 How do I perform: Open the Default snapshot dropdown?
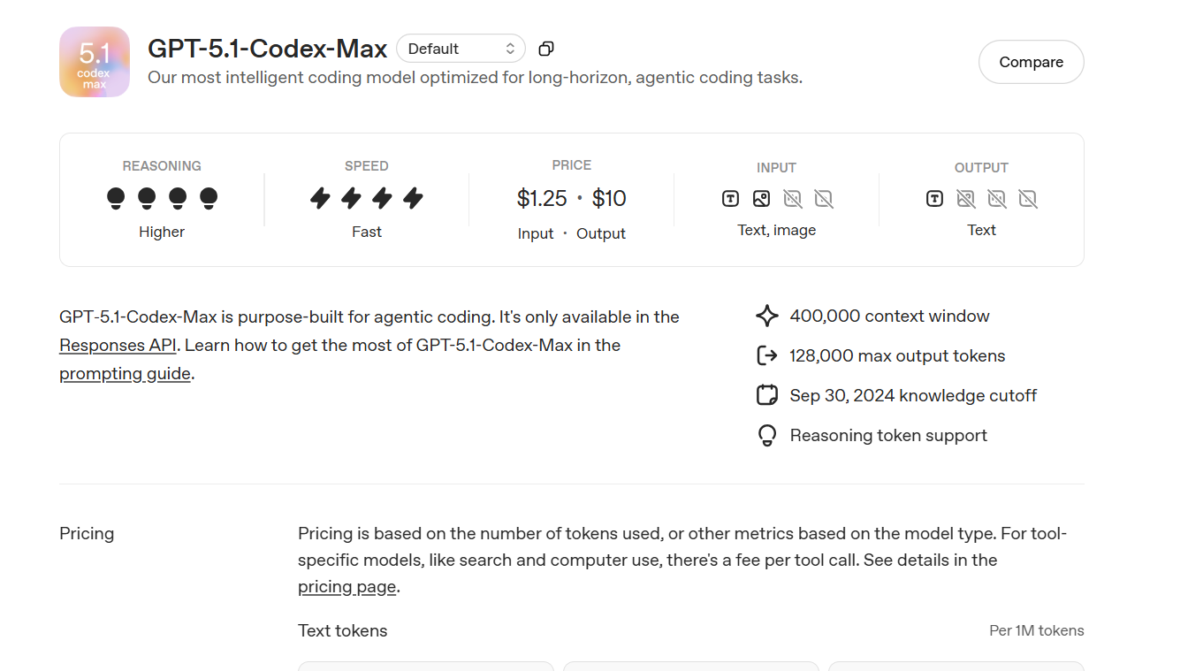pos(461,49)
